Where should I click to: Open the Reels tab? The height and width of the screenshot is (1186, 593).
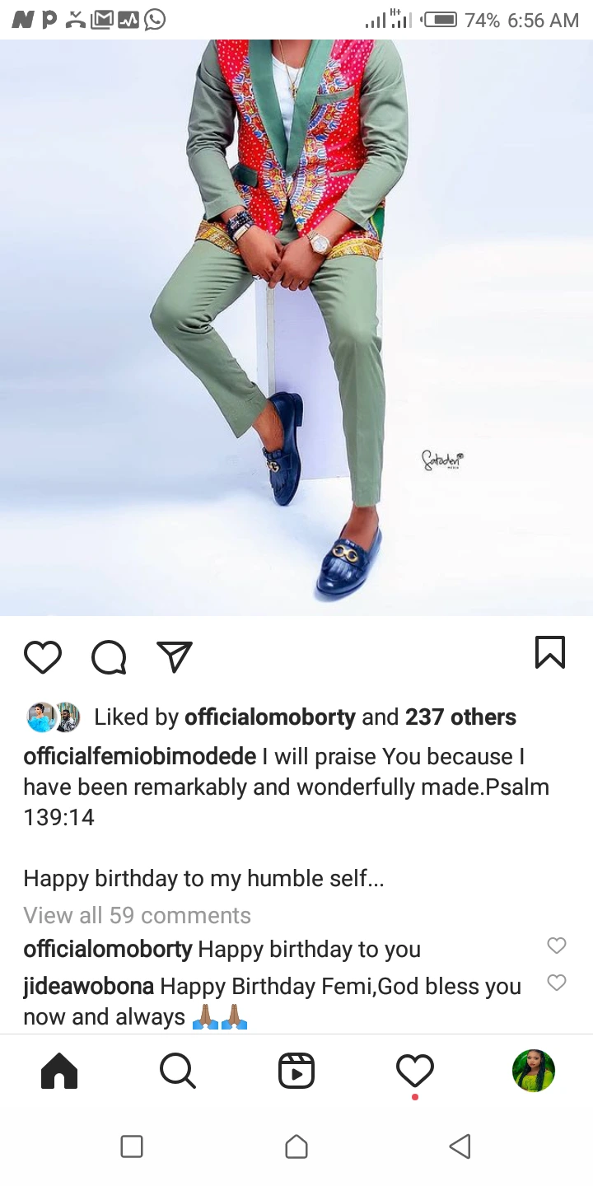coord(296,1072)
